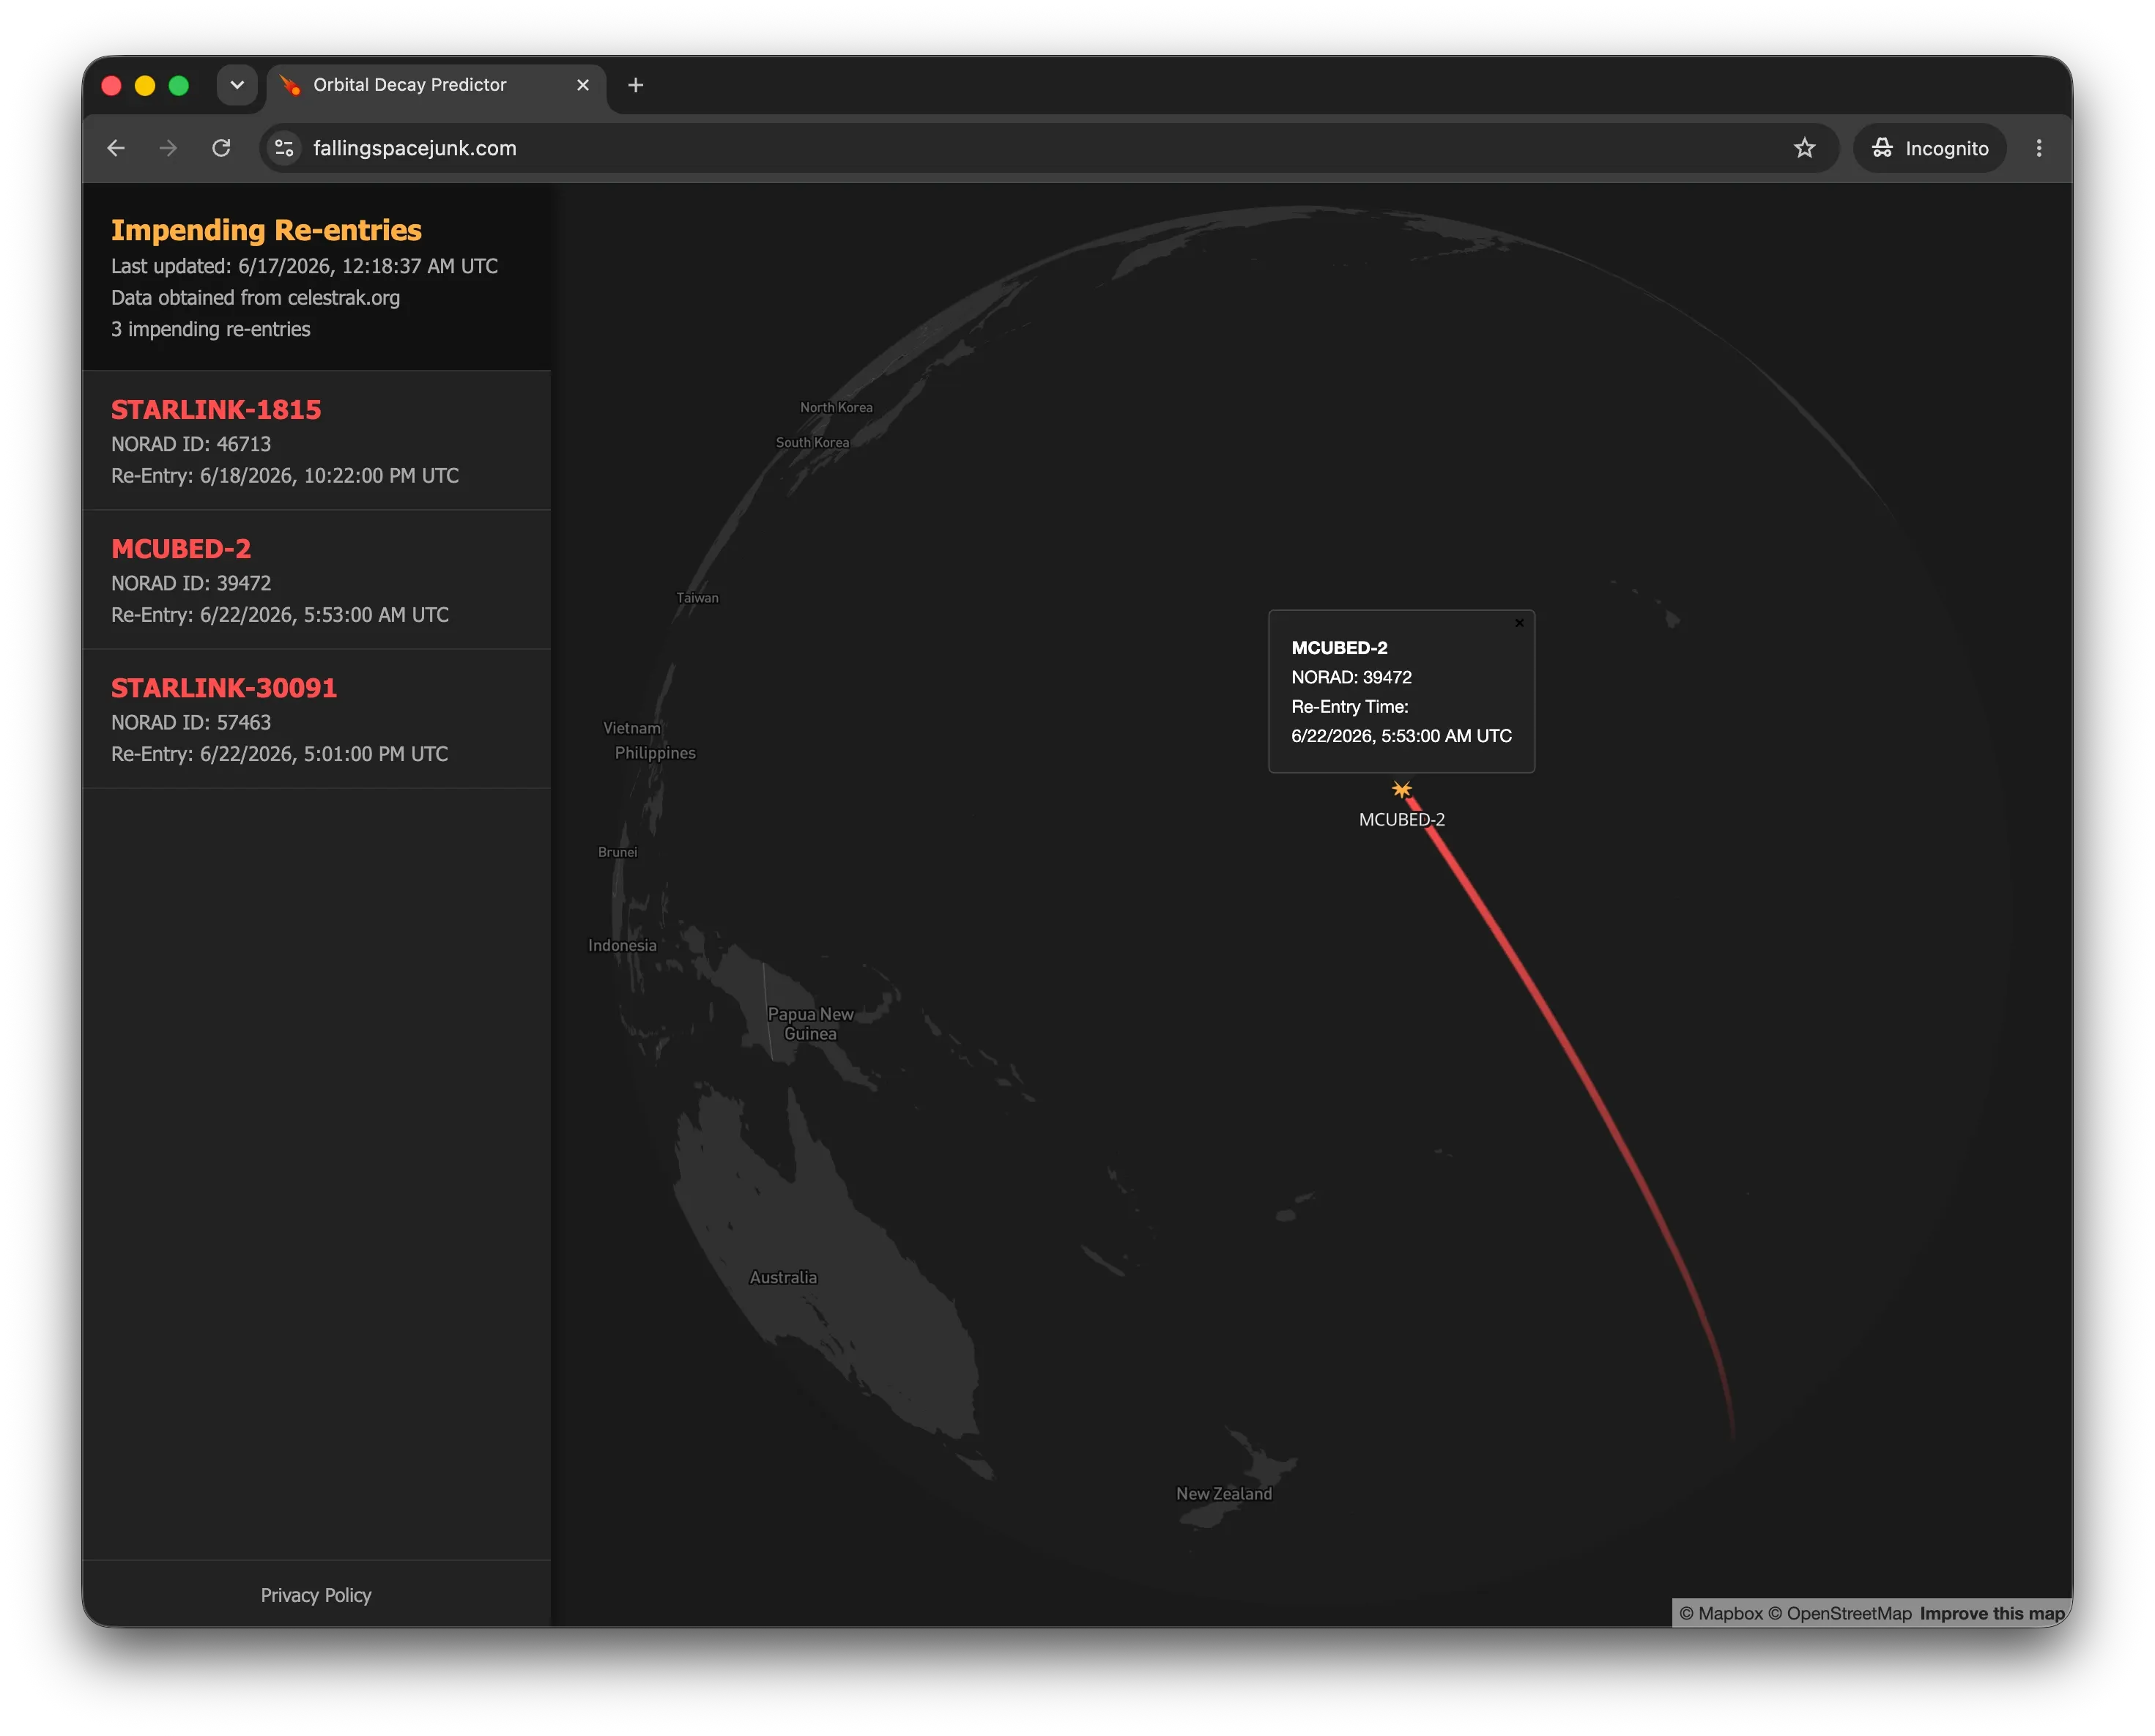This screenshot has width=2155, height=1736.
Task: Open the tab search dropdown chevron
Action: pyautogui.click(x=237, y=85)
